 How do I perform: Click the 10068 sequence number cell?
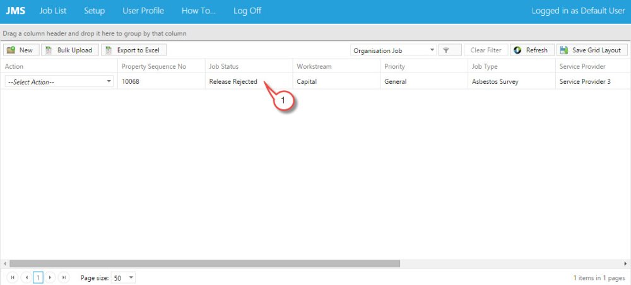pyautogui.click(x=162, y=81)
